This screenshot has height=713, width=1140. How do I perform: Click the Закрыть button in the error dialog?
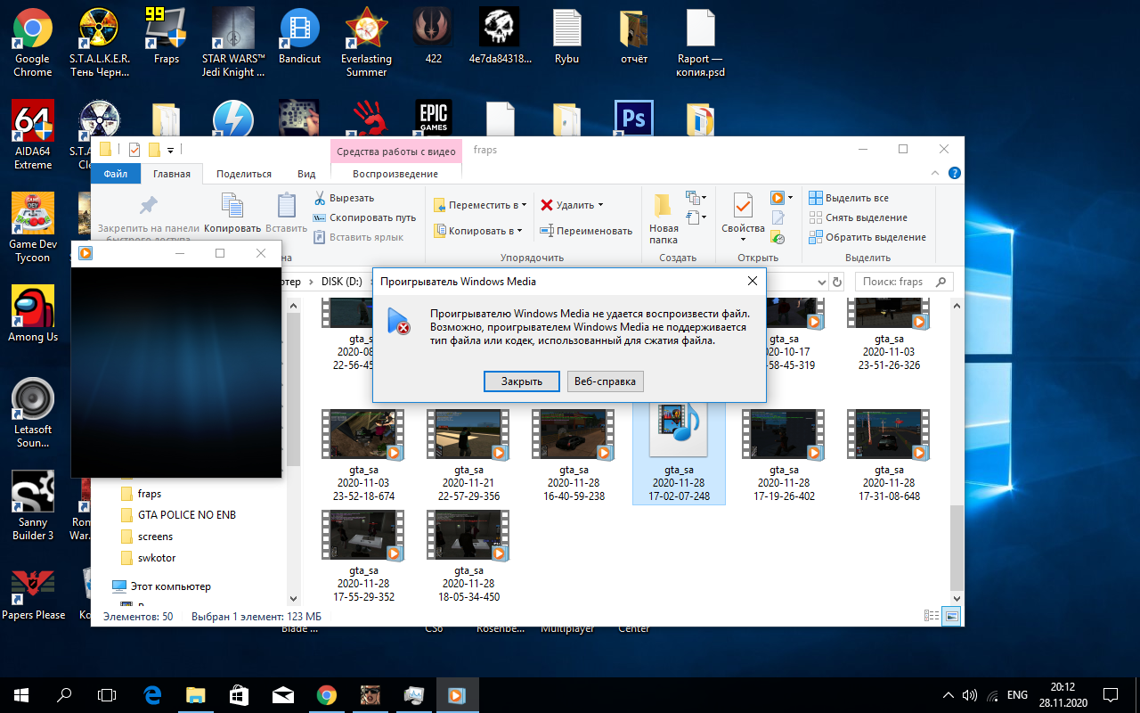[x=522, y=381]
